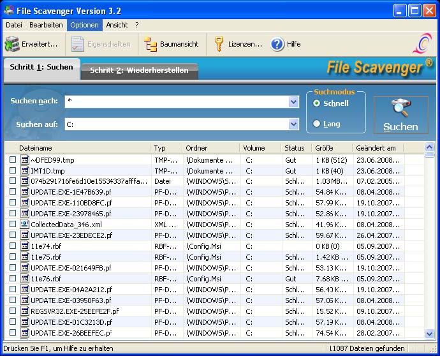Select the Schritt 1: Suchen tab
This screenshot has height=356, width=440.
(41, 68)
